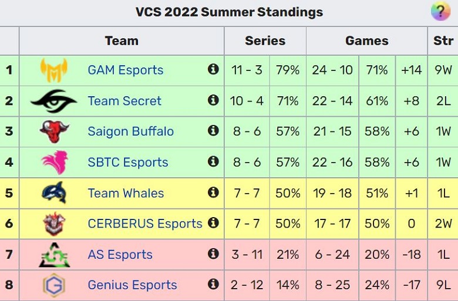Open info icon next to GAM Esports
The image size is (458, 301).
[213, 69]
